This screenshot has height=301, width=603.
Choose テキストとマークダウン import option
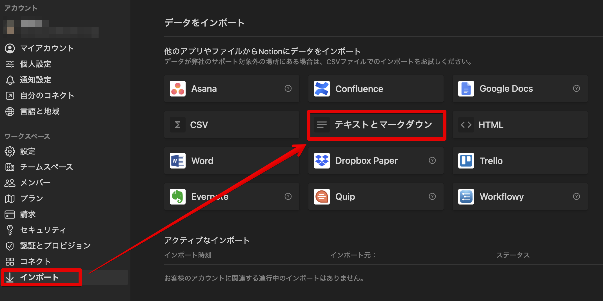click(376, 125)
